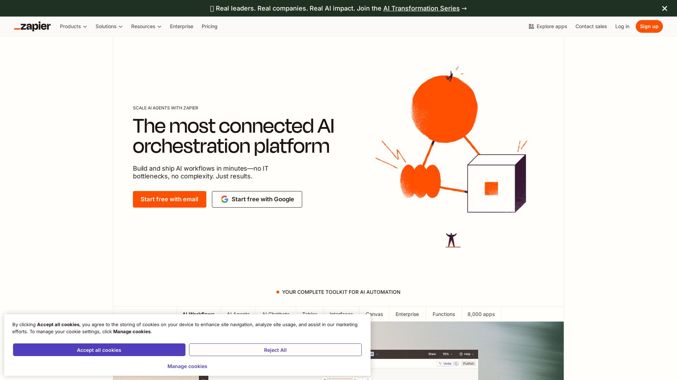Open the Canvas tab
Screen dimensions: 677x380
pos(374,314)
